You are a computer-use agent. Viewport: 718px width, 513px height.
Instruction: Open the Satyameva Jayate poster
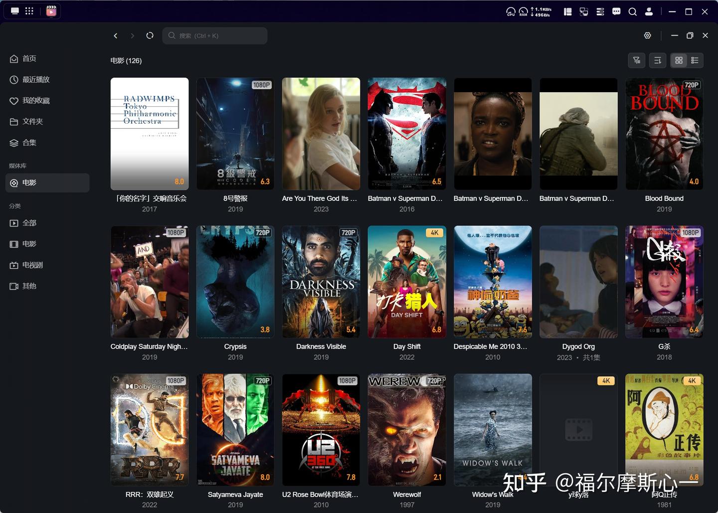235,430
